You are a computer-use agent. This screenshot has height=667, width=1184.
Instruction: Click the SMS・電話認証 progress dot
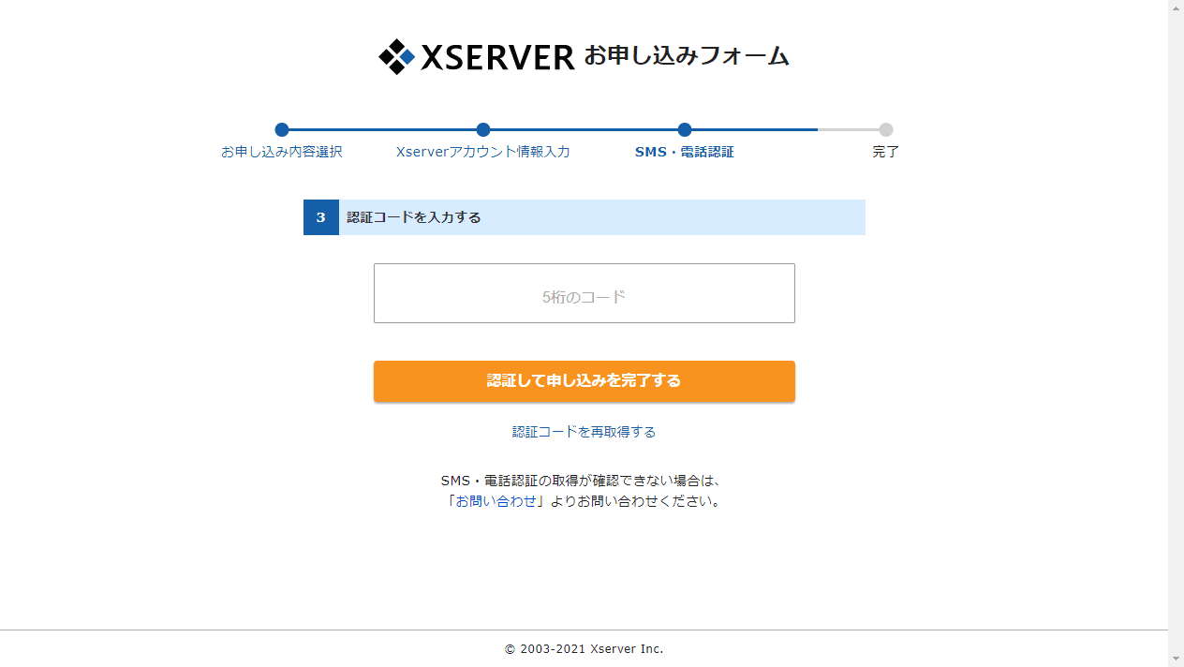(x=685, y=130)
